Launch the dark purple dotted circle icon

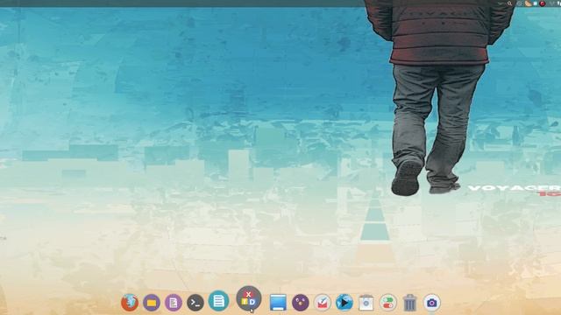pyautogui.click(x=300, y=303)
